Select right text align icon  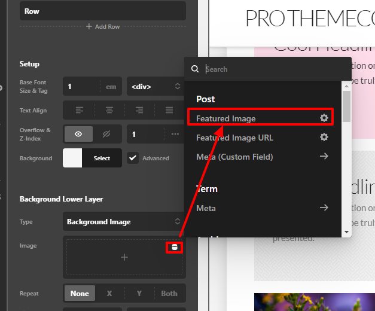pyautogui.click(x=139, y=110)
